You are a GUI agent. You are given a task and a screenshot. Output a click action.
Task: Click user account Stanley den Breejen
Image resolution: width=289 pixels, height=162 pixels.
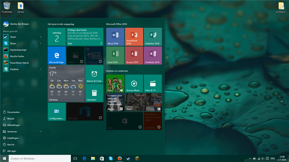(x=16, y=24)
